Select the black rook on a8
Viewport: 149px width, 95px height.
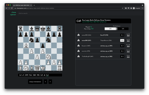(x=20, y=28)
